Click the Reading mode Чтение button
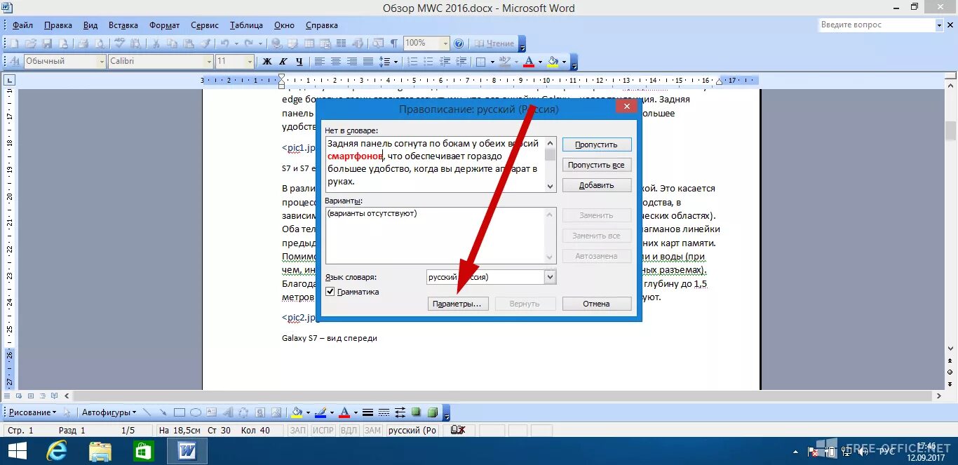 (x=493, y=43)
